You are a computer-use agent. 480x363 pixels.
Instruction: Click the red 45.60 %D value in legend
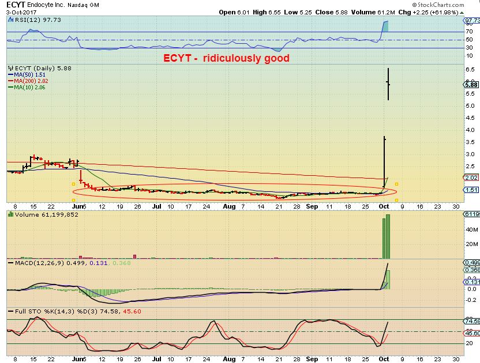click(132, 312)
